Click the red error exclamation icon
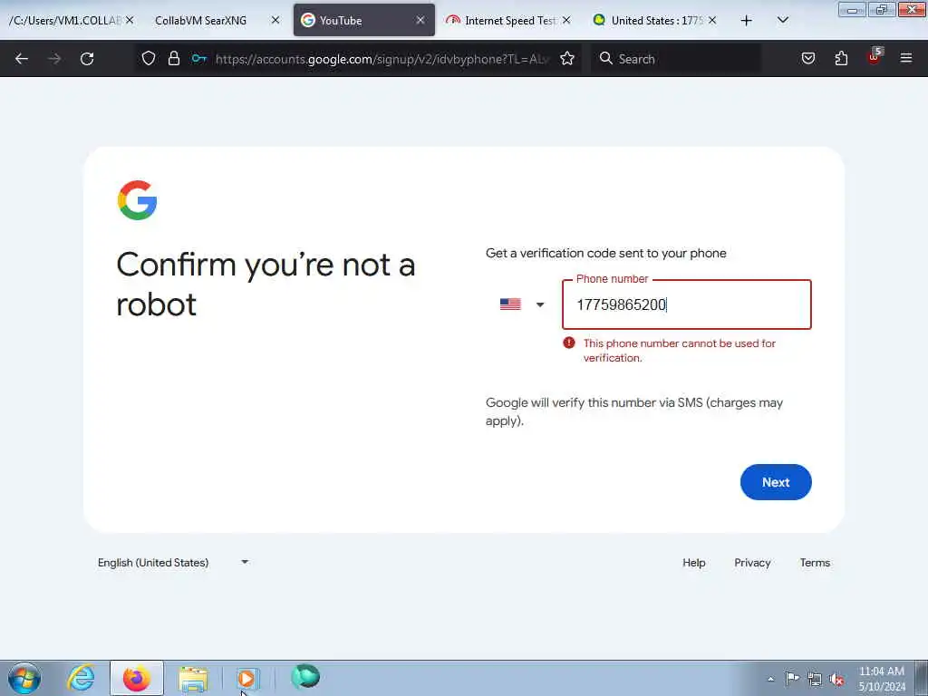 569,343
